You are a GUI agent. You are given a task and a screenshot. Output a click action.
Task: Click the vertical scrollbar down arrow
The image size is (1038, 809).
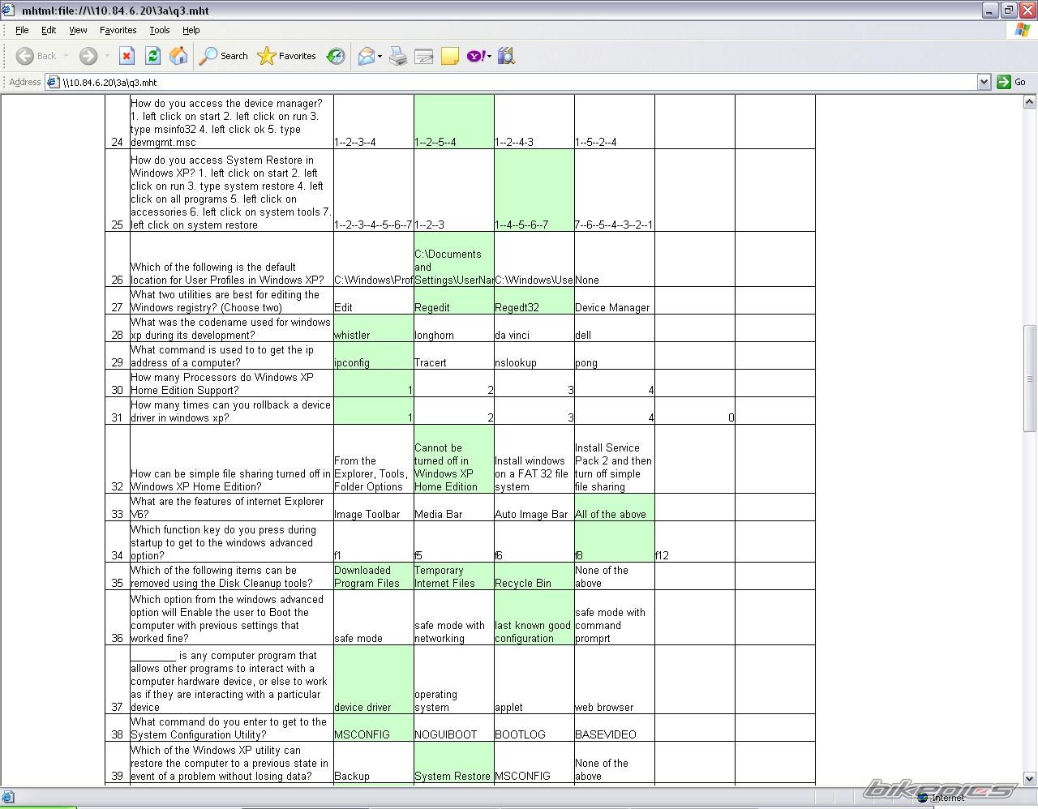click(1030, 780)
